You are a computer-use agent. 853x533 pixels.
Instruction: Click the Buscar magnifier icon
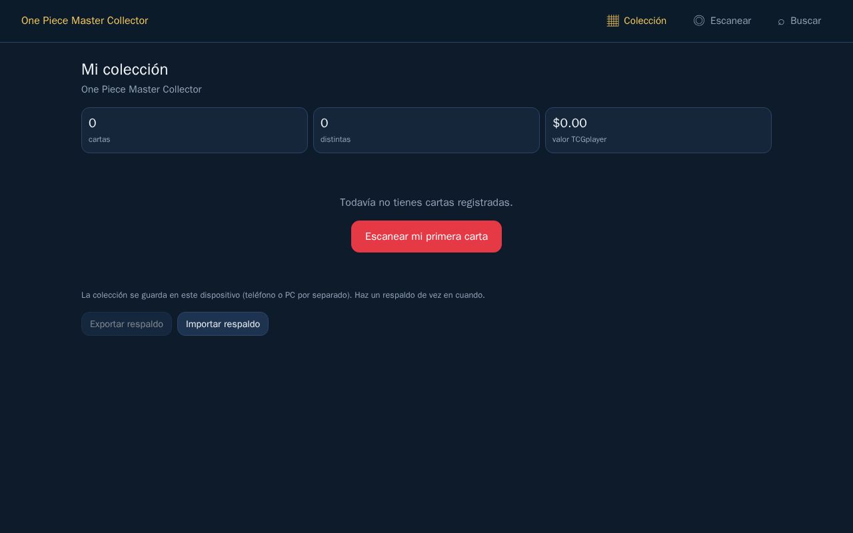point(781,21)
